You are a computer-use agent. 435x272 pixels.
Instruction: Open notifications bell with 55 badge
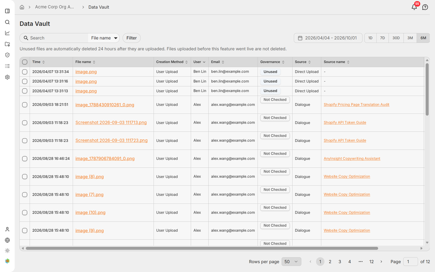click(x=414, y=7)
